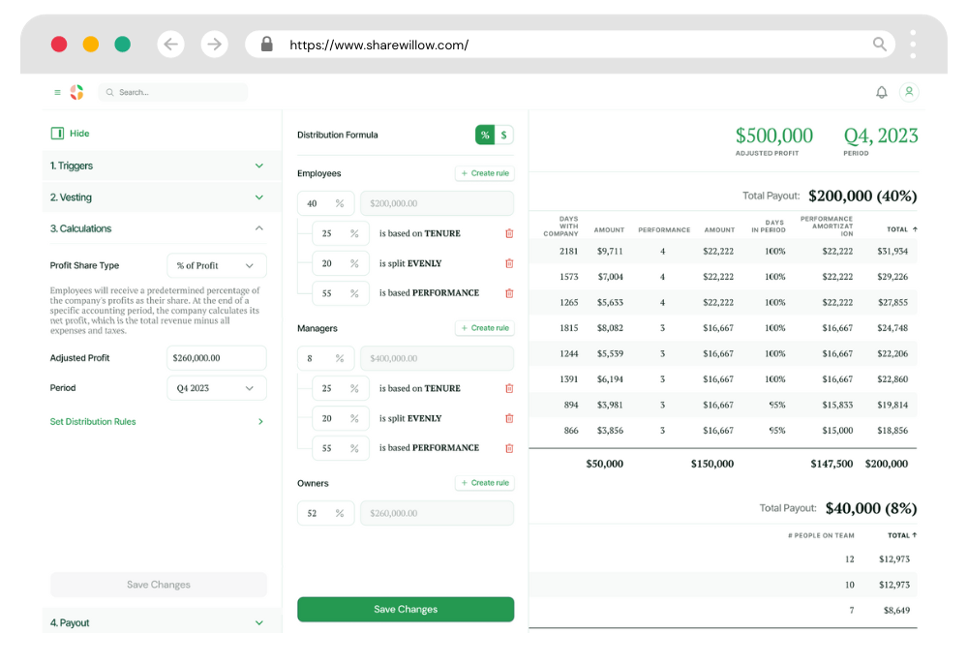This screenshot has width=968, height=664.
Task: Open the Period dropdown showing Q4 2023
Action: pos(216,387)
